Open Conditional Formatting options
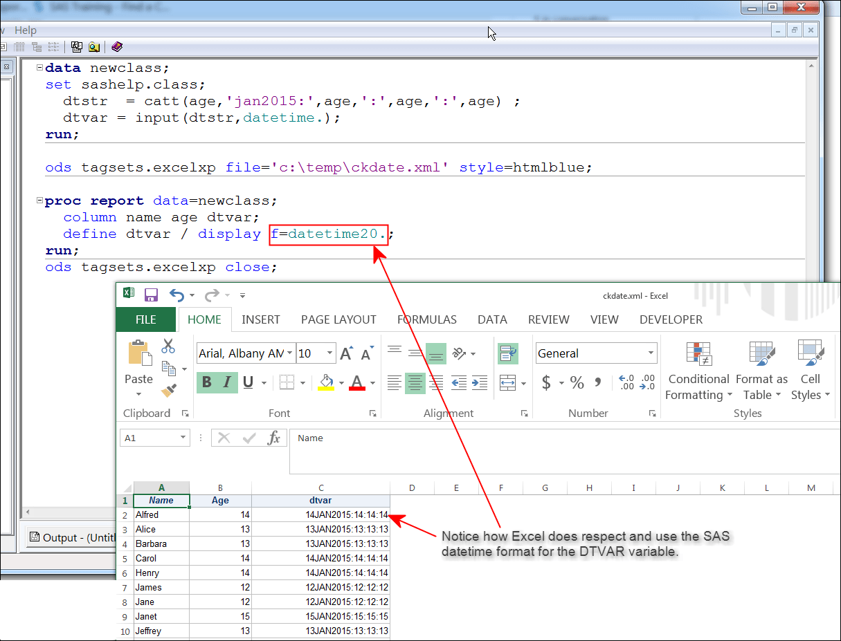Screen dimensions: 841x641 [698, 370]
